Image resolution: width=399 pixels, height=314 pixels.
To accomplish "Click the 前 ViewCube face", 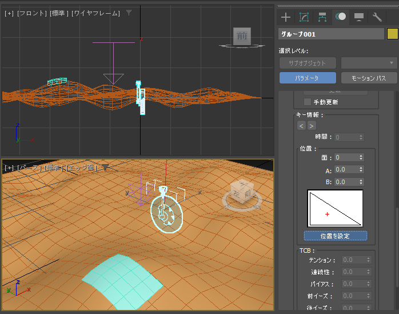I will click(x=242, y=36).
